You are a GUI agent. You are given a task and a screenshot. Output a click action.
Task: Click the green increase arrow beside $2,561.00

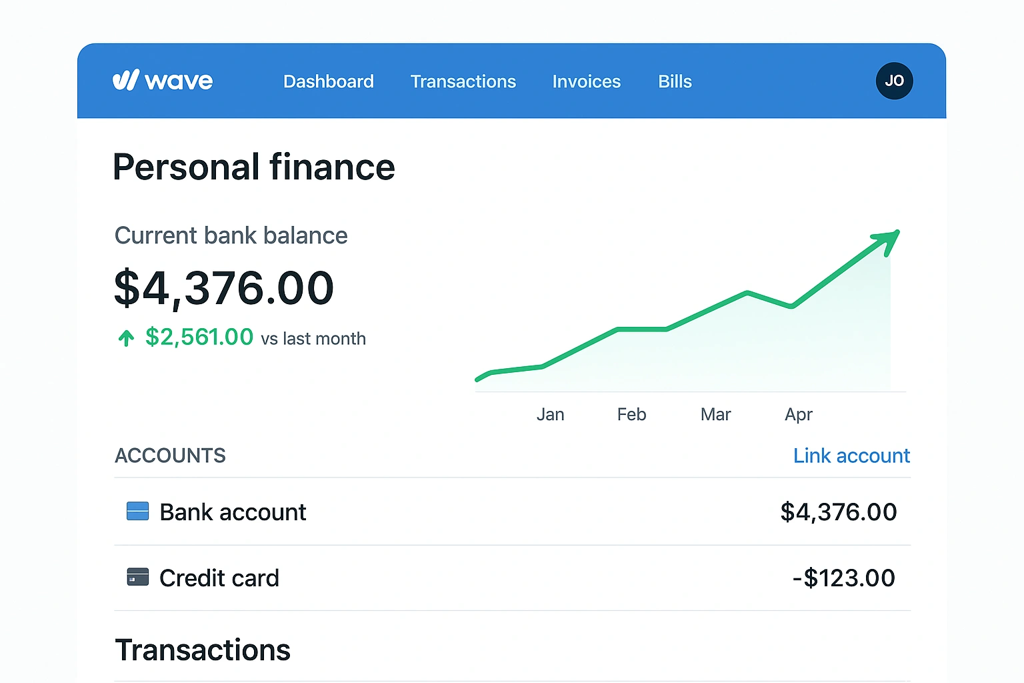point(126,337)
